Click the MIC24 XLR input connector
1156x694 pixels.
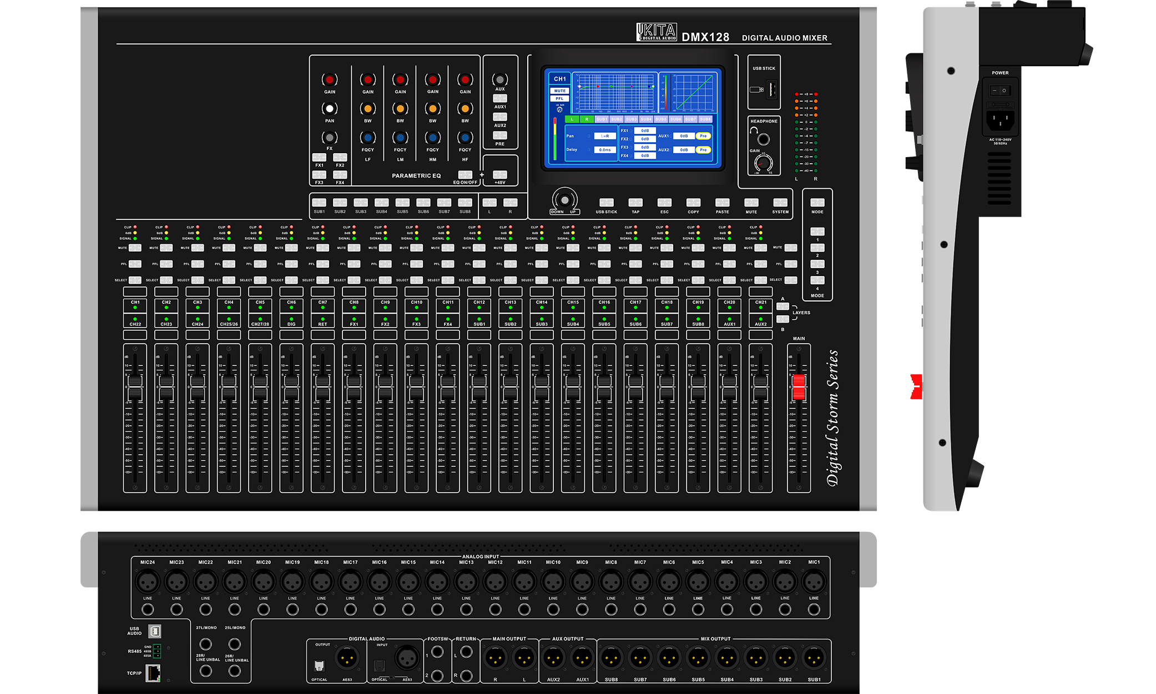pos(148,582)
